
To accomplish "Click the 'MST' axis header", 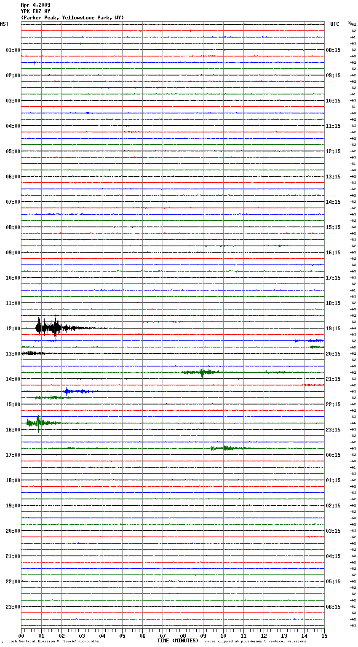I will (4, 24).
